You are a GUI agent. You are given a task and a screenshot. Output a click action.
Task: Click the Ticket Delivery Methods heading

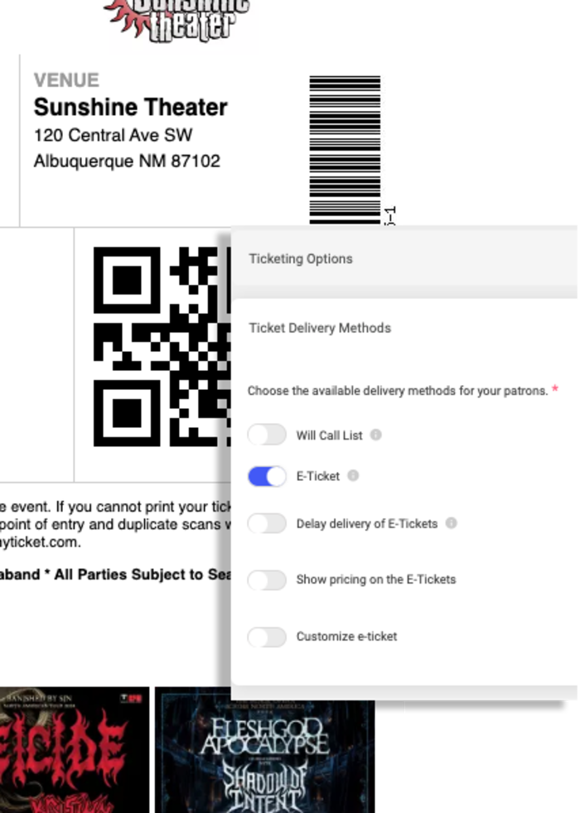[x=320, y=328]
